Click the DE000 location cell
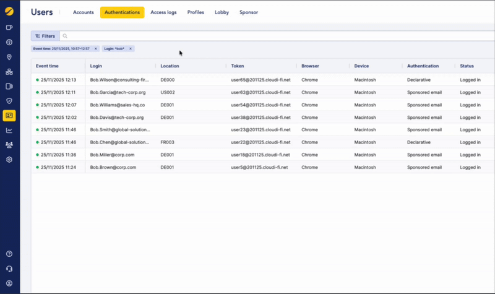495x294 pixels. coord(168,80)
